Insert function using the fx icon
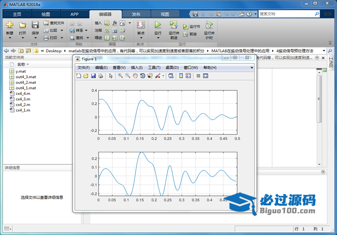 [x=115, y=23]
